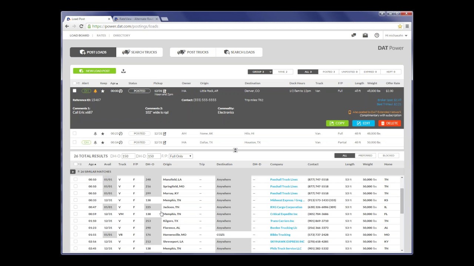Click the New Load Post button
This screenshot has width=474, height=266.
click(94, 71)
